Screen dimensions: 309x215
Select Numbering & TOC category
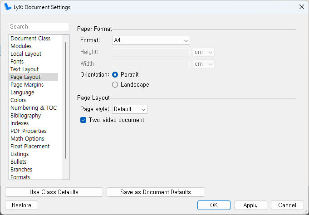pos(34,108)
